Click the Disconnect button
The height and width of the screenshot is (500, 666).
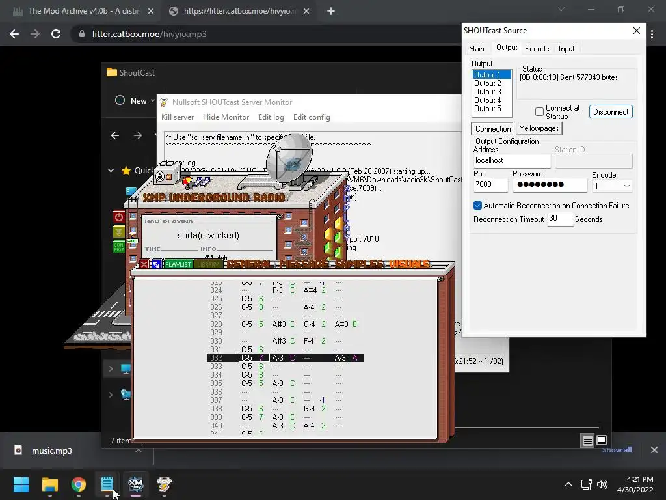coord(611,112)
